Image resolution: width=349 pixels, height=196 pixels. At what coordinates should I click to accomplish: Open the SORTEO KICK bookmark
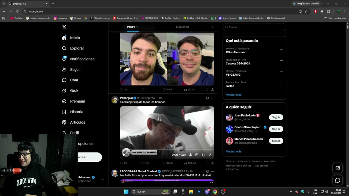[x=150, y=18]
